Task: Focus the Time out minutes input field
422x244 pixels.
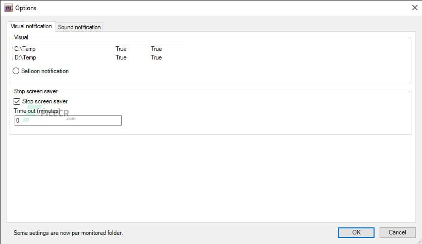Action: point(68,120)
